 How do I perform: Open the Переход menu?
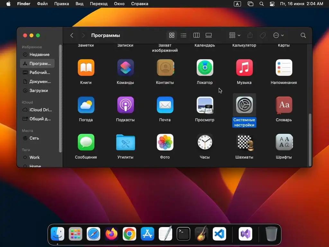99,4
